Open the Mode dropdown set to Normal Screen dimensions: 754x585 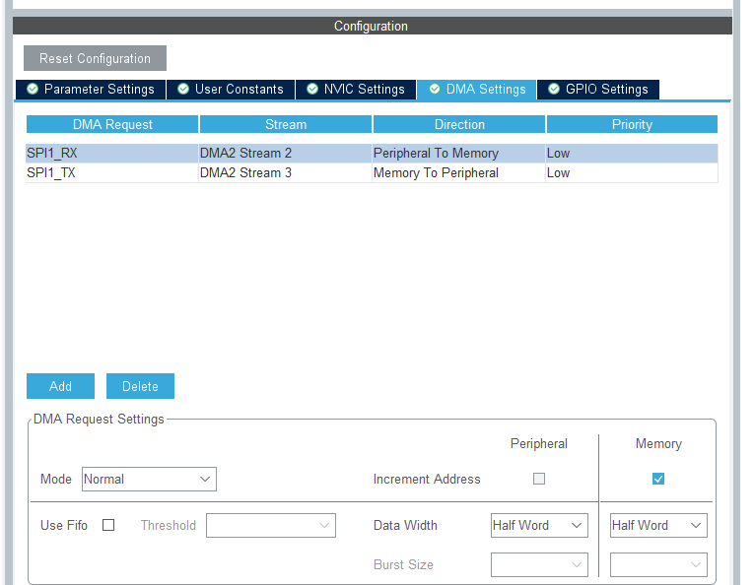pos(149,480)
